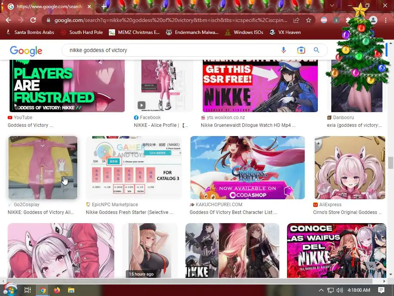Click the horizontal scrollbar right arrow
The image size is (394, 296).
pyautogui.click(x=384, y=281)
